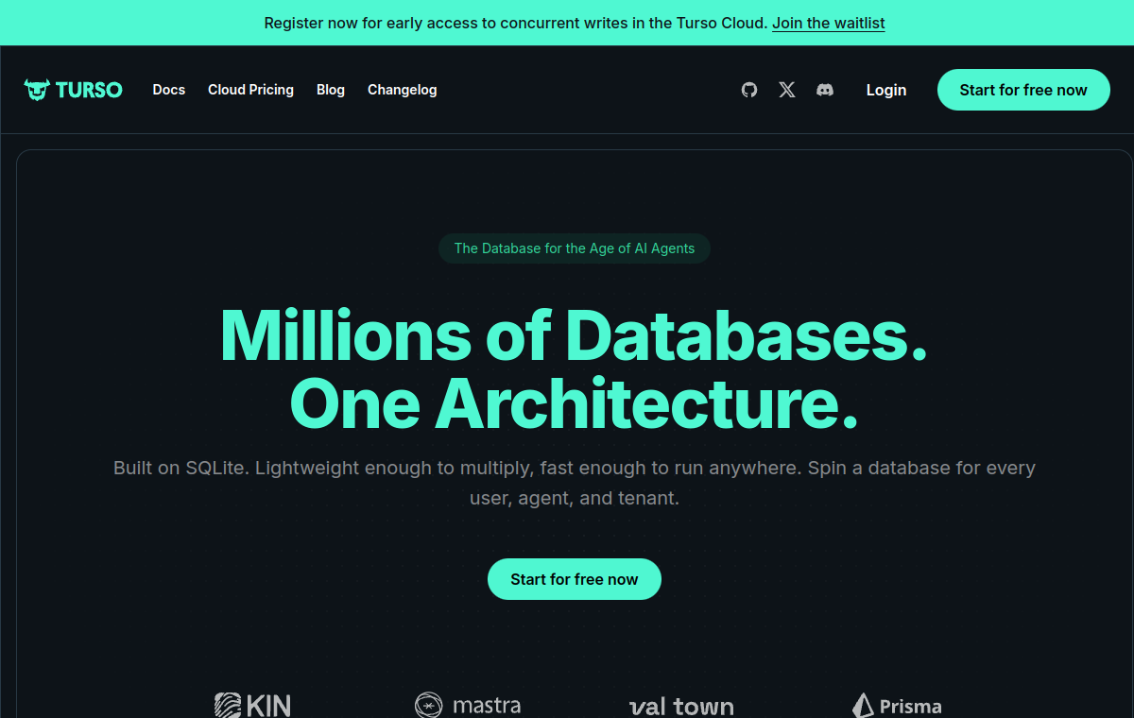Screen dimensions: 1134x718
Task: Open the Turso GitHub icon link
Action: pos(749,90)
